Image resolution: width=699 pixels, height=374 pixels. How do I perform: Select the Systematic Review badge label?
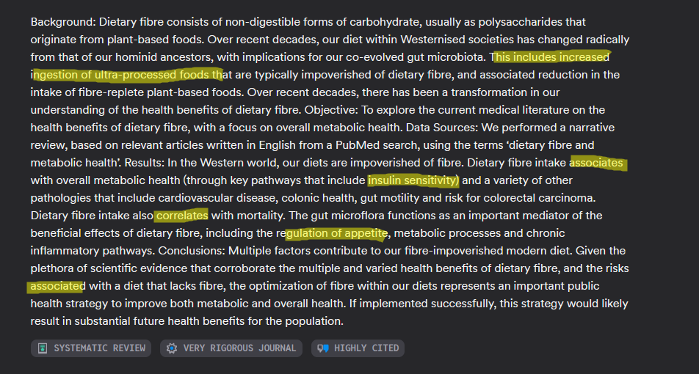pos(100,348)
